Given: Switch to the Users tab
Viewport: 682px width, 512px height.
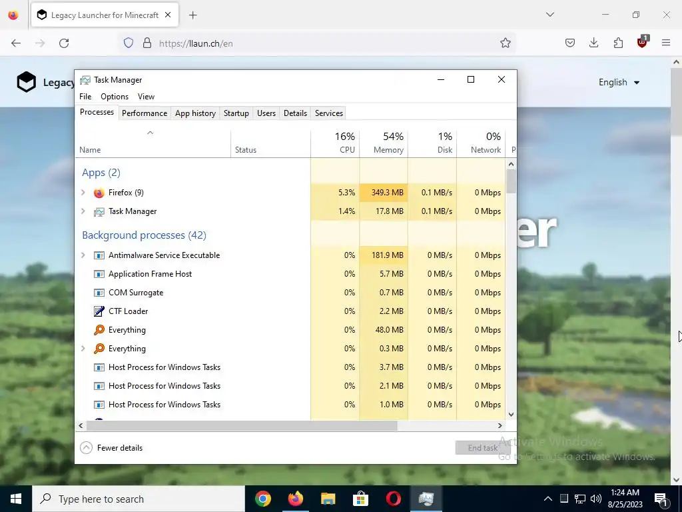Looking at the screenshot, I should (266, 113).
